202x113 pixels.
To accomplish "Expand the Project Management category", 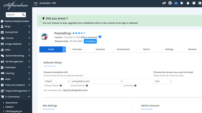I will [x=16, y=91].
